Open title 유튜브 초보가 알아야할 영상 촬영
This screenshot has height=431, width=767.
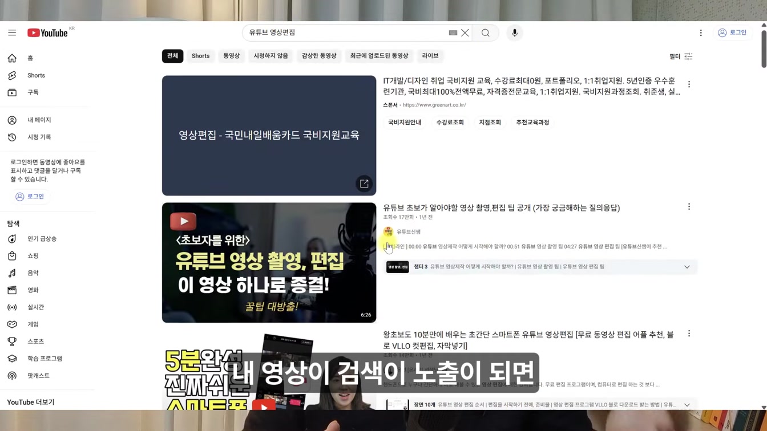(501, 208)
